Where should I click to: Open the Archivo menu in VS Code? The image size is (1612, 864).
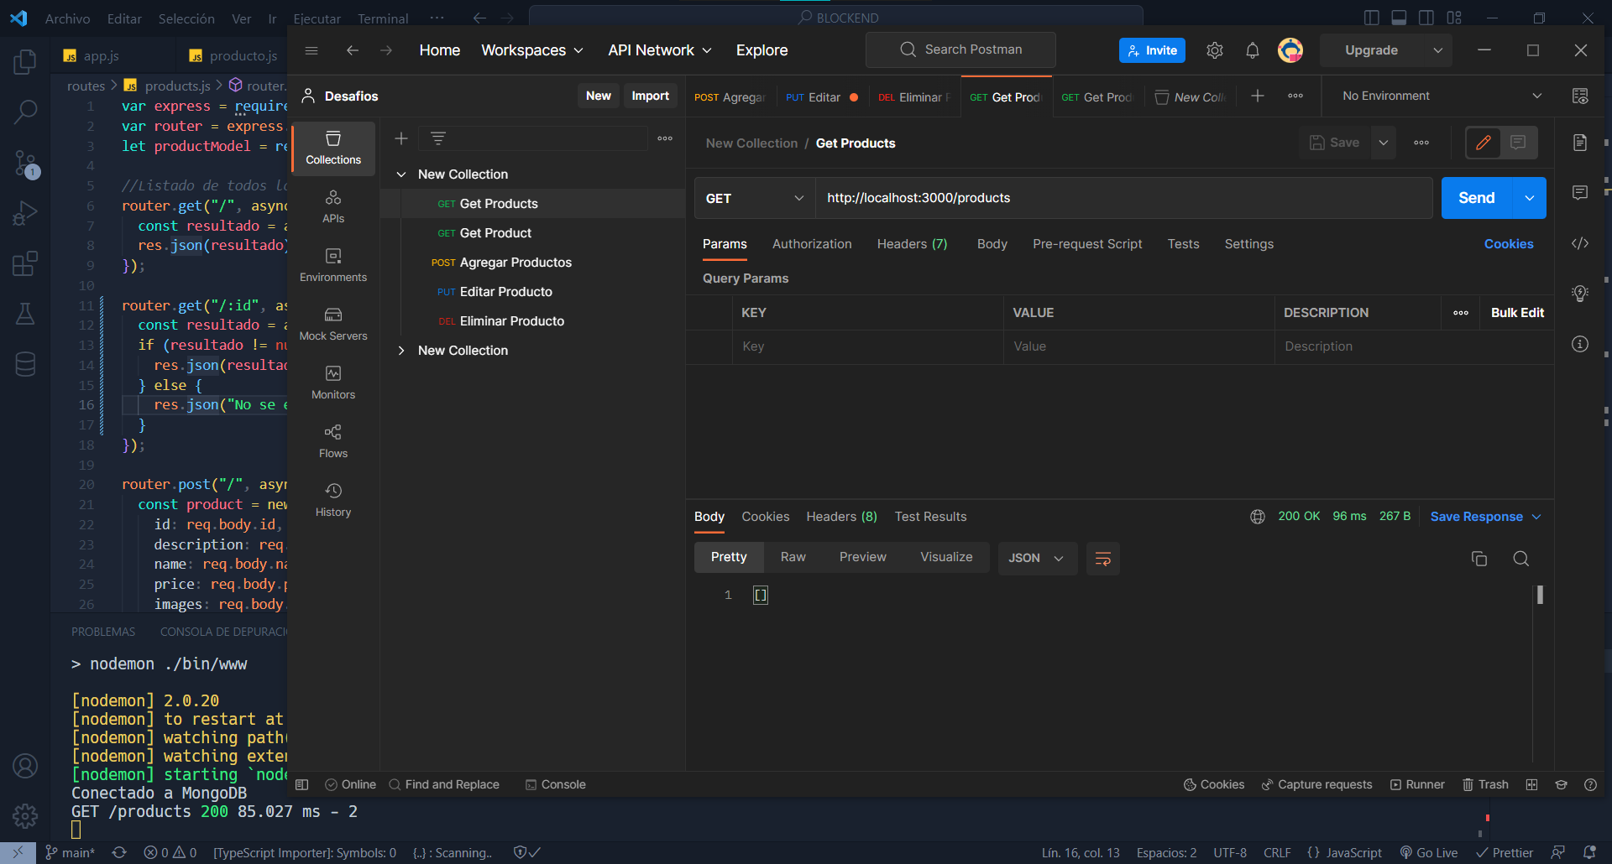pos(67,18)
